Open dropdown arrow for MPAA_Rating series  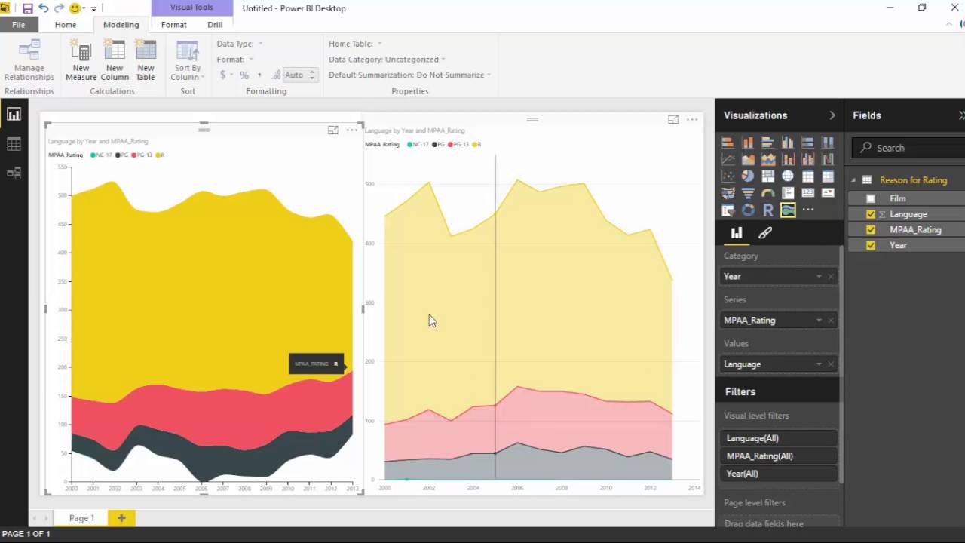click(x=819, y=321)
